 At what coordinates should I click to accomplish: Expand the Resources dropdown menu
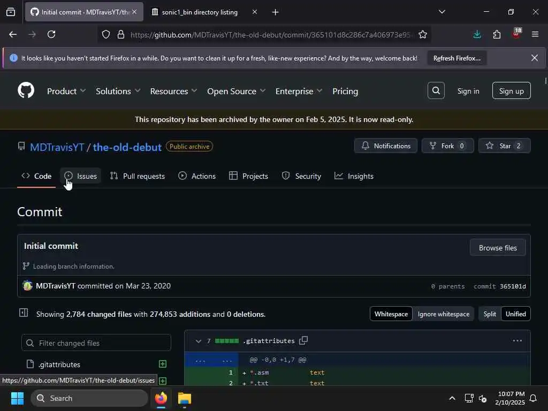click(174, 91)
